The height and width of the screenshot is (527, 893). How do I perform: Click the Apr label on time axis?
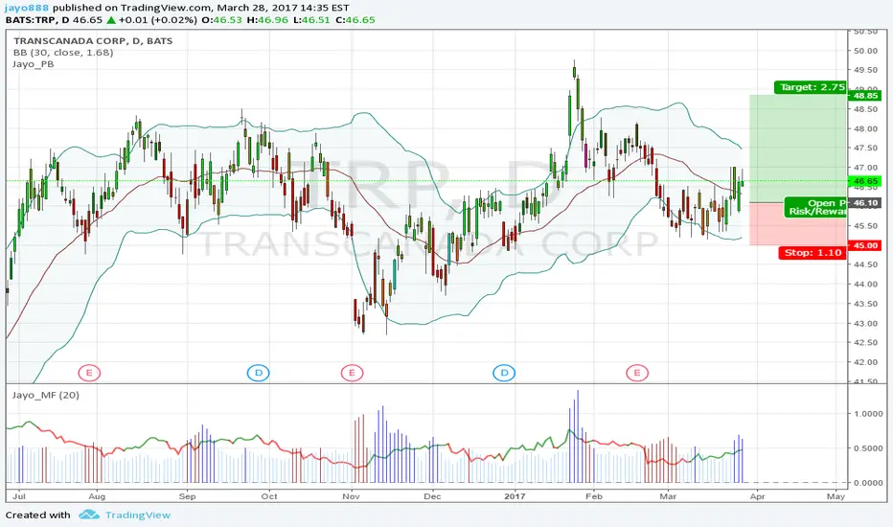(x=758, y=496)
